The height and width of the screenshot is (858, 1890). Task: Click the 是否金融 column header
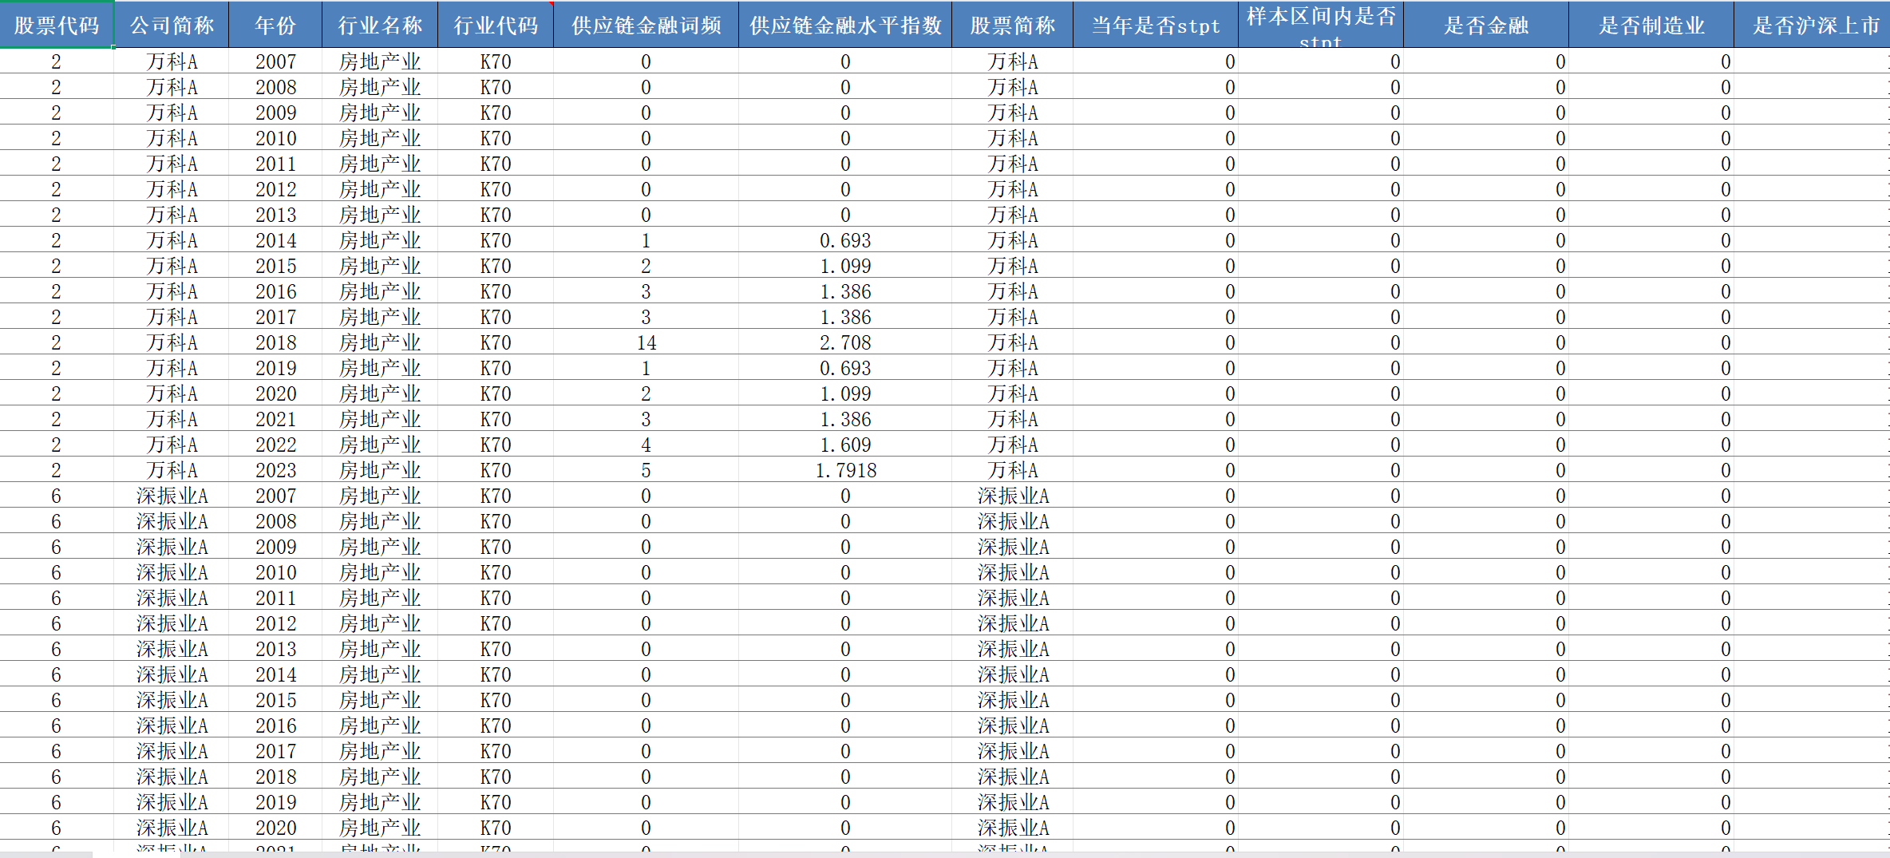1485,25
